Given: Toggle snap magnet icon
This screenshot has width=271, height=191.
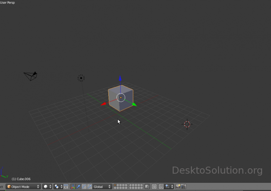Looking at the screenshot, I should coord(161,187).
